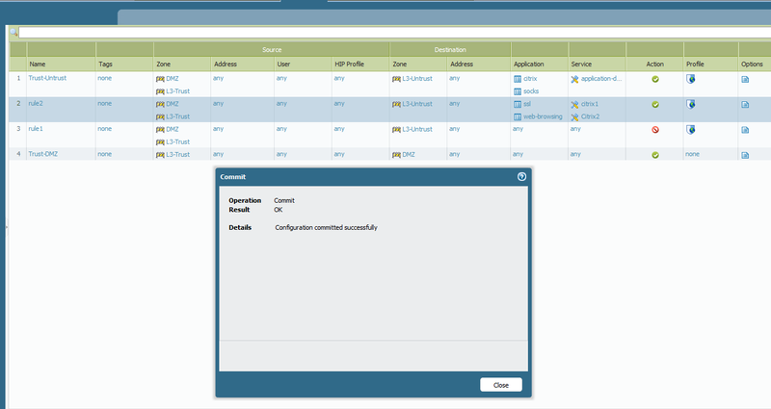This screenshot has width=771, height=409.
Task: Click citrix1 service icon in rule2 row
Action: 574,105
